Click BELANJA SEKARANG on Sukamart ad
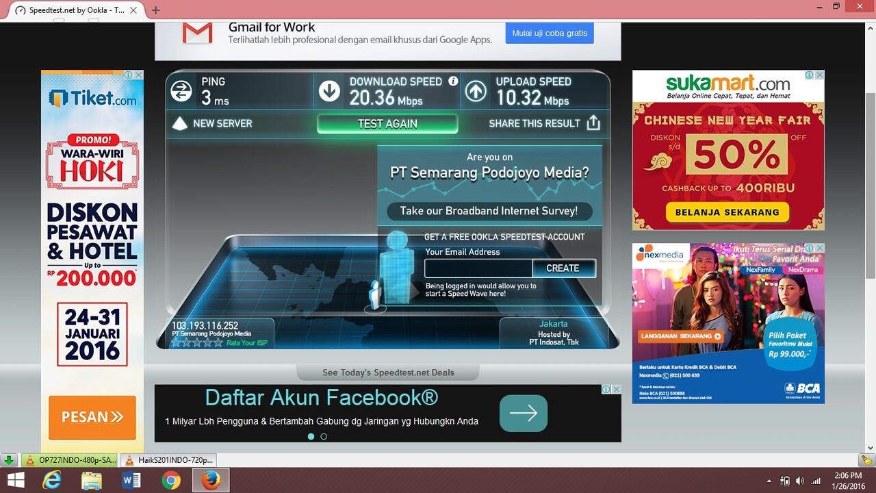876x493 pixels. click(727, 212)
